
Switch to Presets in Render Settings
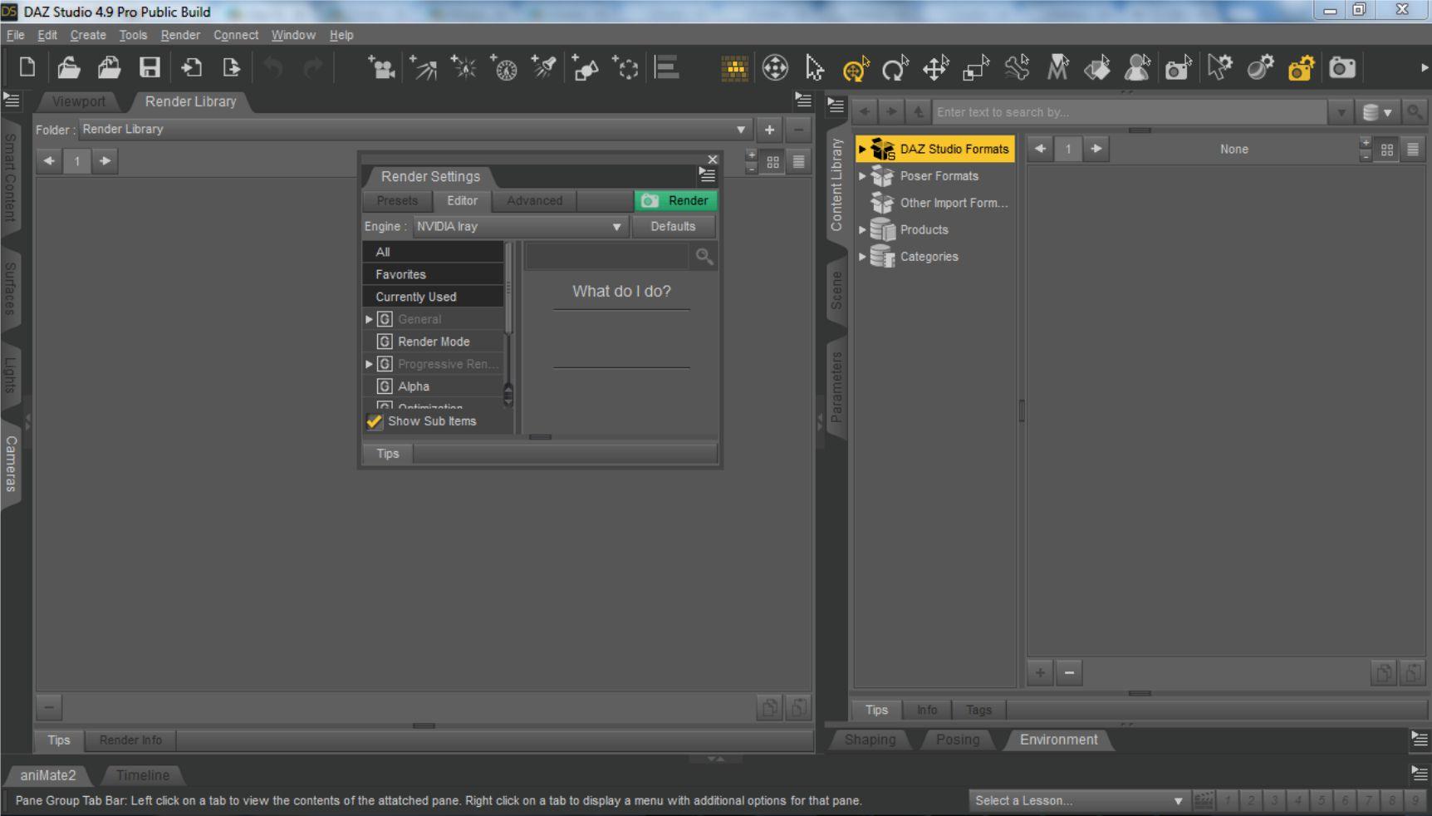(397, 201)
